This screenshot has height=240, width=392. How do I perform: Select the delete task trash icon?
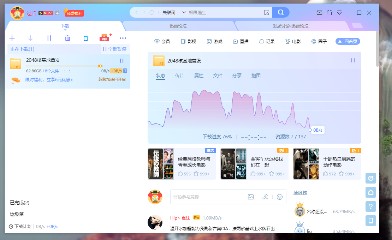click(x=67, y=38)
